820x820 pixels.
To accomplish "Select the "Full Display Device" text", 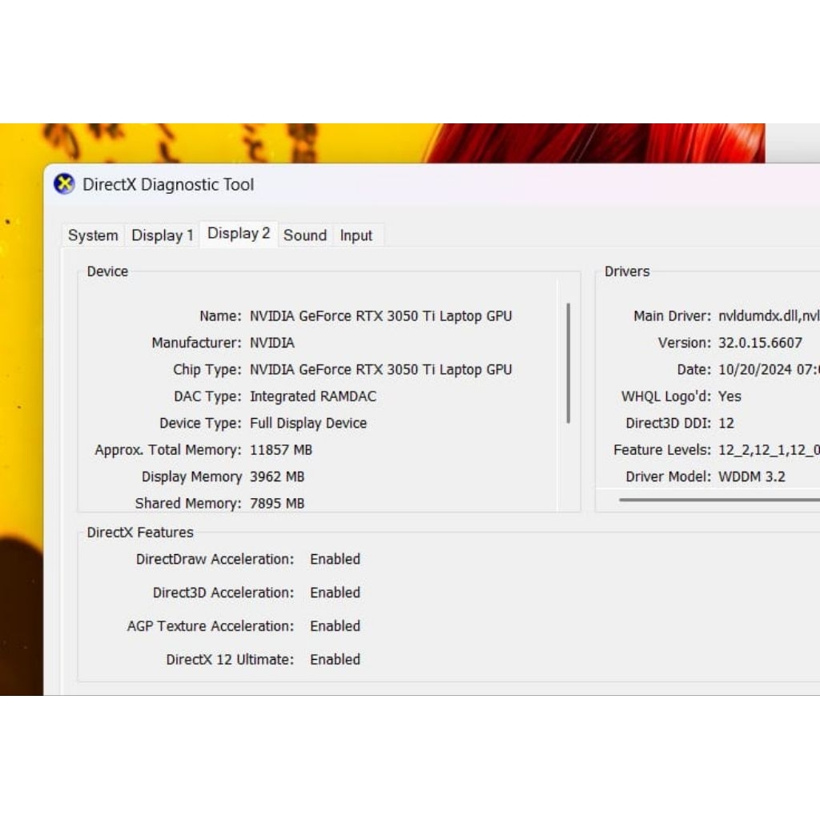I will click(x=308, y=423).
